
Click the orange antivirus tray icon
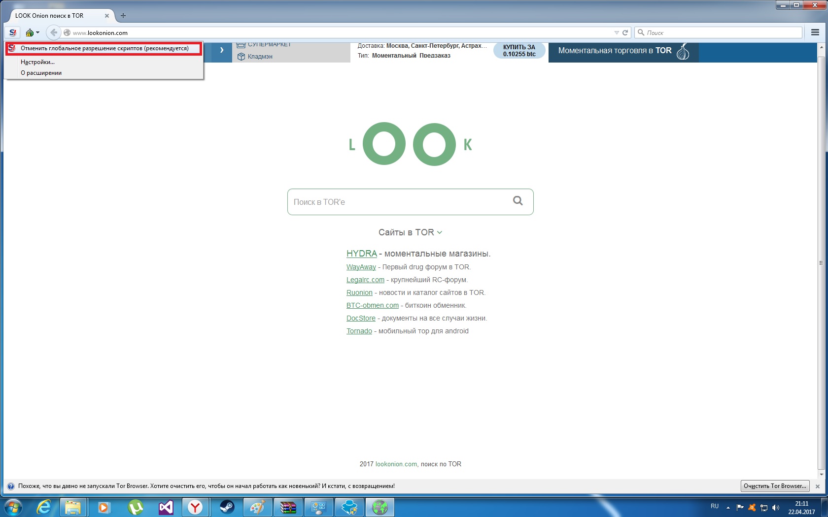click(x=752, y=507)
